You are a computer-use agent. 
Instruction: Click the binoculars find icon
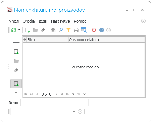tap(53, 30)
